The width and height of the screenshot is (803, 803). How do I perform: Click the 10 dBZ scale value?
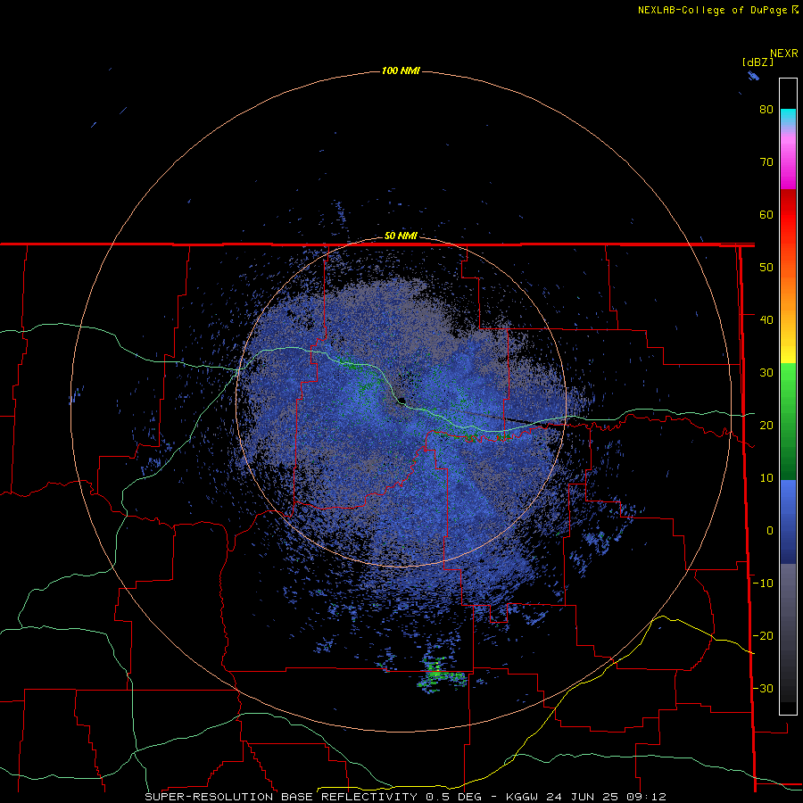766,478
